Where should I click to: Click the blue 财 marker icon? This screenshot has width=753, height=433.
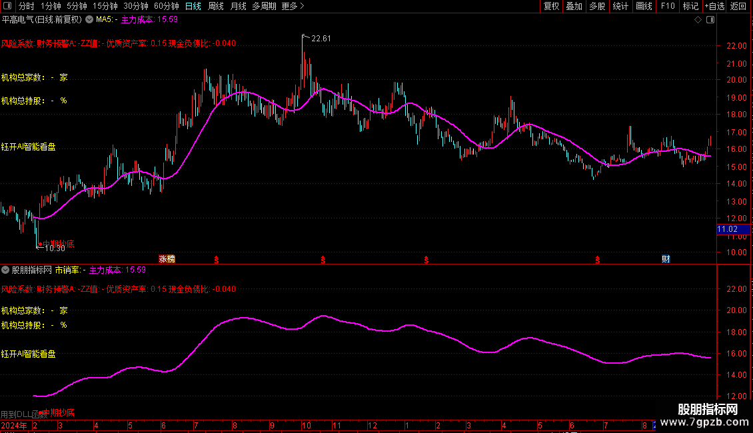(666, 258)
